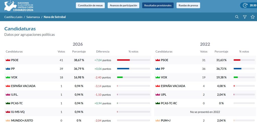Click the Votos column header for 2026
The height and width of the screenshot is (123, 257).
coord(61,51)
